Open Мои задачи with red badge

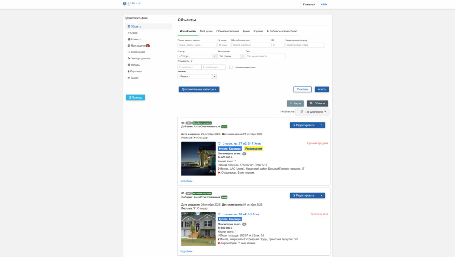click(138, 46)
